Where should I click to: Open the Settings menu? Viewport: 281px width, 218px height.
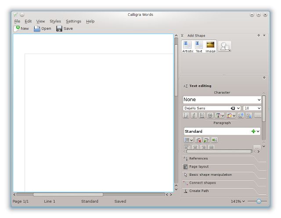[x=73, y=21]
